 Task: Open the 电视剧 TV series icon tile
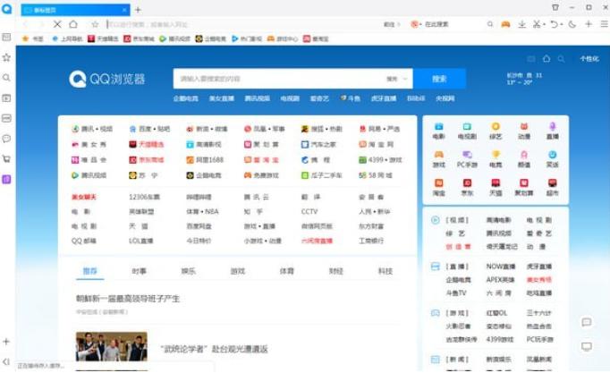467,131
